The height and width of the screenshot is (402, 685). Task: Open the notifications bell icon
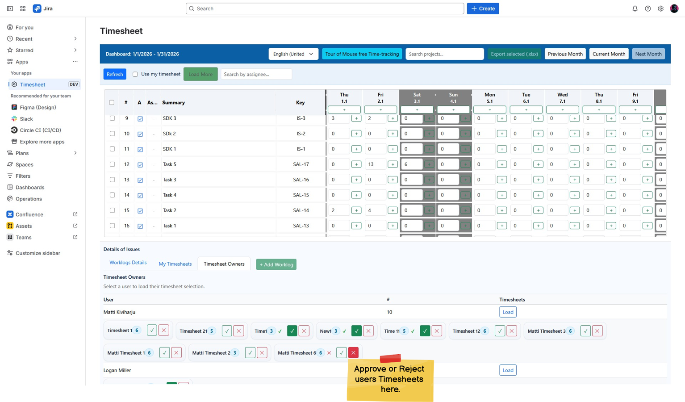[x=635, y=8]
